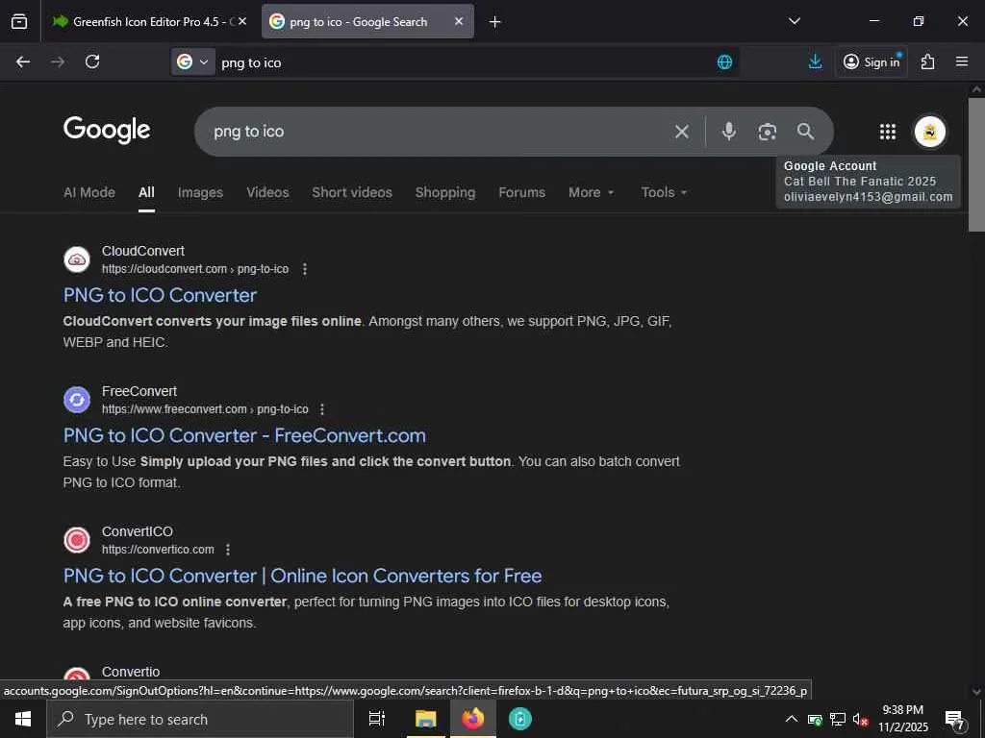The width and height of the screenshot is (985, 738).
Task: Start voice search with the microphone icon
Action: [x=729, y=131]
